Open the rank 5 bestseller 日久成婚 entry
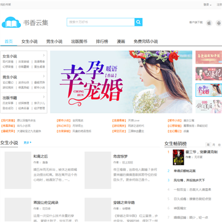Screen dimensions: 222x222 (x=192, y=199)
